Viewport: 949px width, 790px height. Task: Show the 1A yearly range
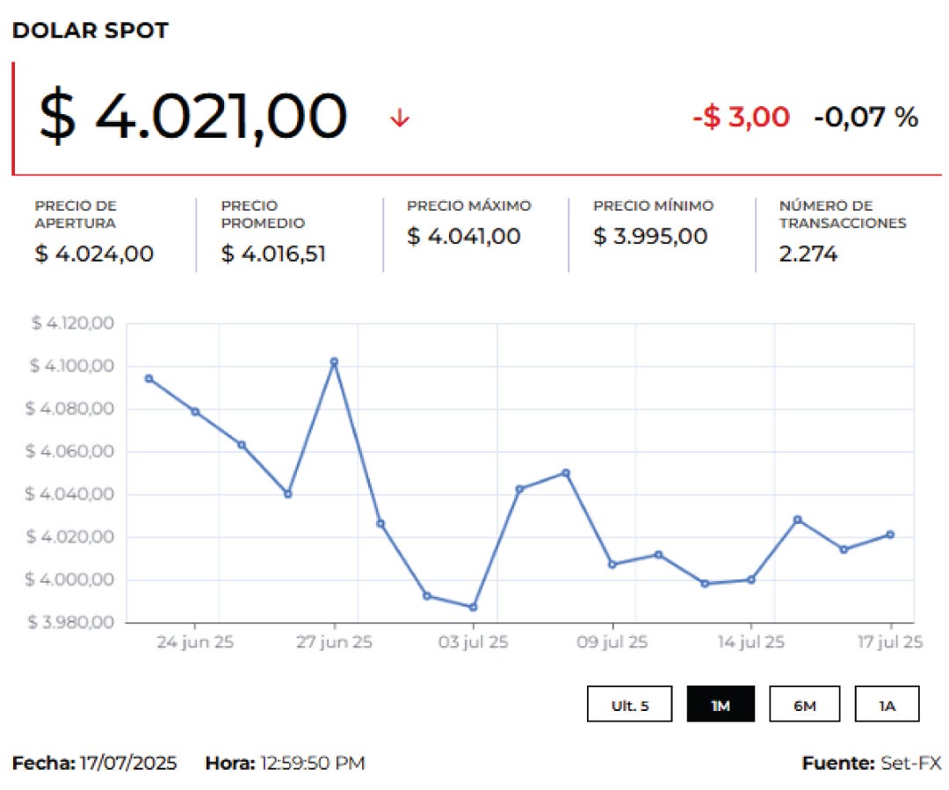pos(887,705)
